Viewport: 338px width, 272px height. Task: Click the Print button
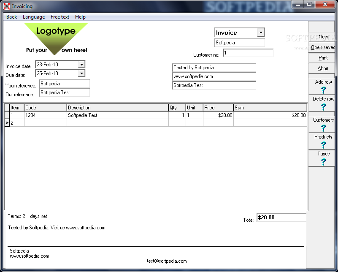click(322, 58)
